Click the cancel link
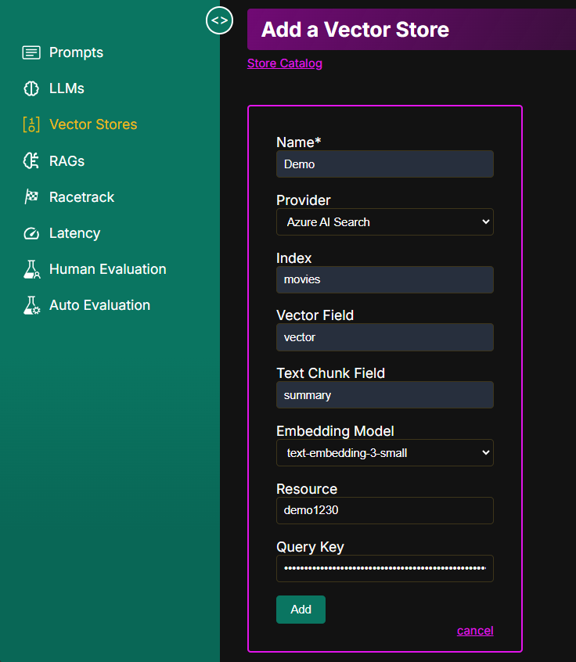The height and width of the screenshot is (662, 576). click(475, 631)
